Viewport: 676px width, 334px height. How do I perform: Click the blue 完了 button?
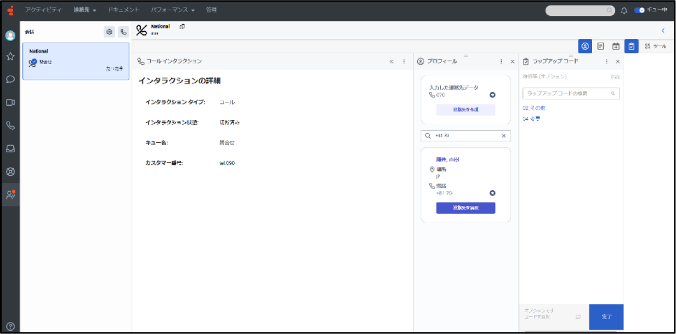606,317
